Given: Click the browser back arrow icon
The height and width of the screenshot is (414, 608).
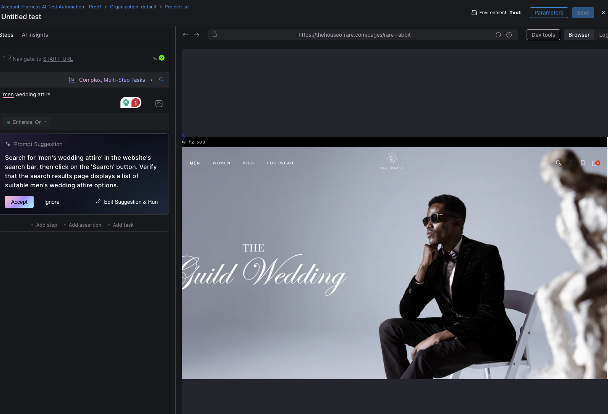Looking at the screenshot, I should click(x=186, y=35).
